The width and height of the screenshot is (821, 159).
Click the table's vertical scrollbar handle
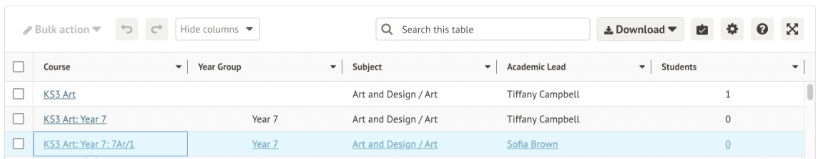coord(810,92)
